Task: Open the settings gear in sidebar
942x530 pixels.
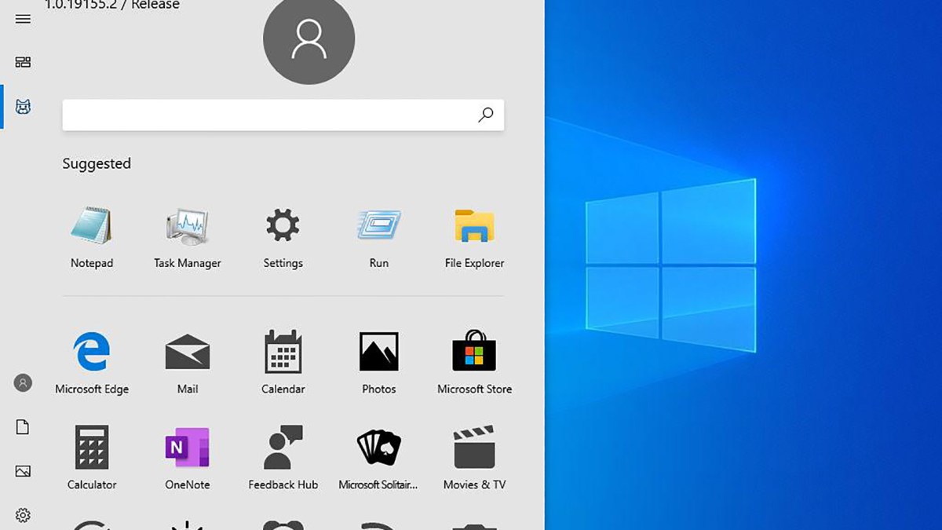Action: tap(23, 515)
